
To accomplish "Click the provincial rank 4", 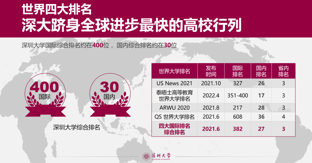I will [284, 117].
